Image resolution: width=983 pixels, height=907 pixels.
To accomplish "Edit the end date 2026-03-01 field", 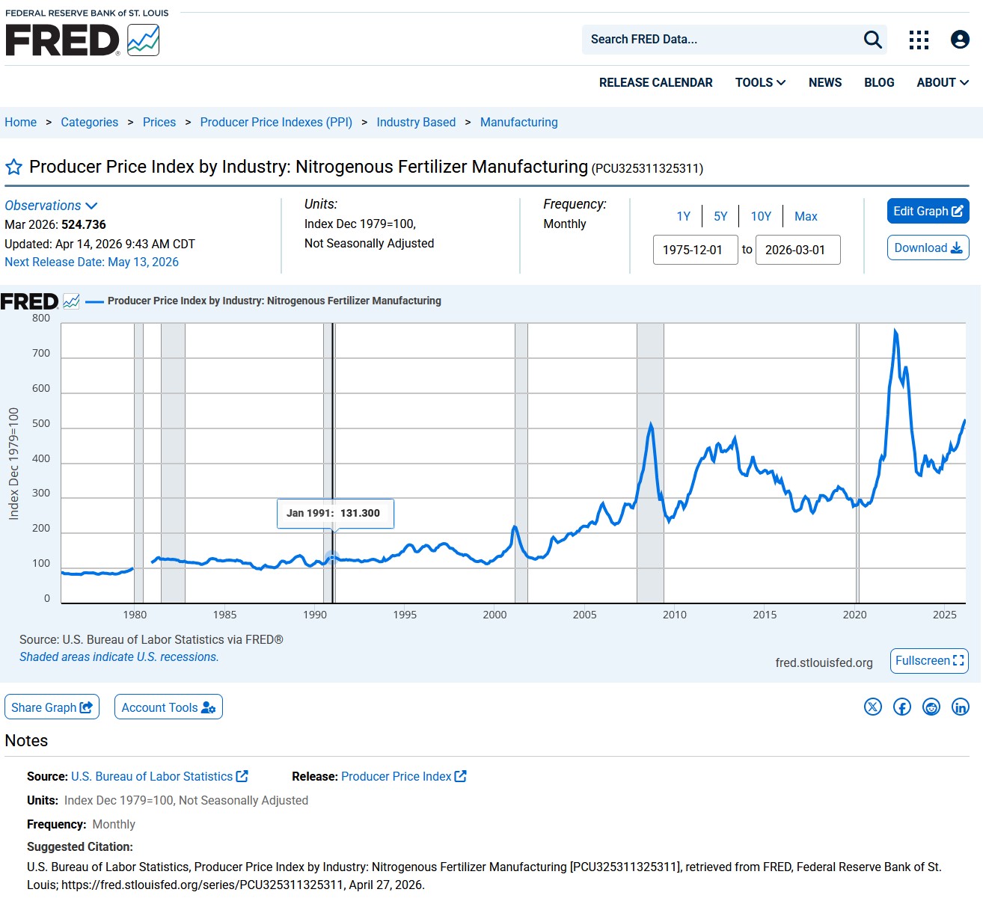I will 798,250.
